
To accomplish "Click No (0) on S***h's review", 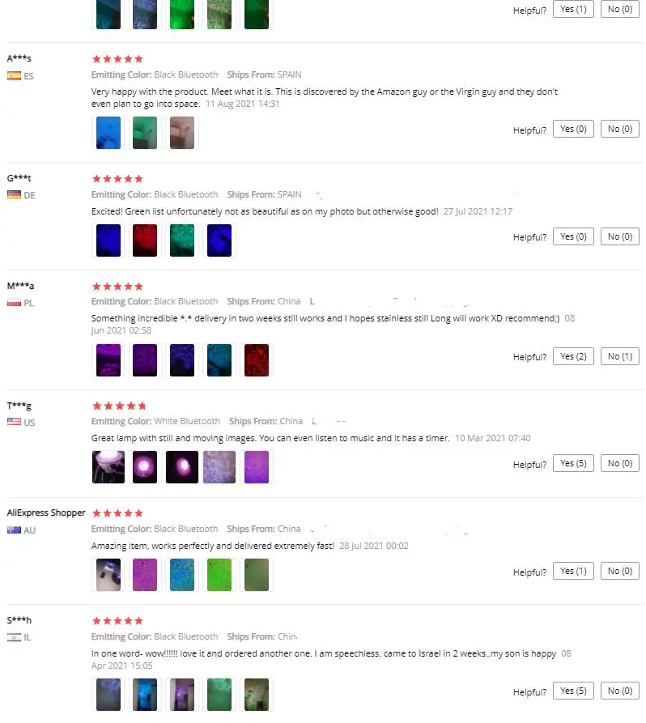I will point(620,691).
